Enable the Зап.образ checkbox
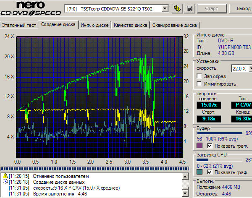Viewport: 252px width, 198px height. pyautogui.click(x=199, y=76)
